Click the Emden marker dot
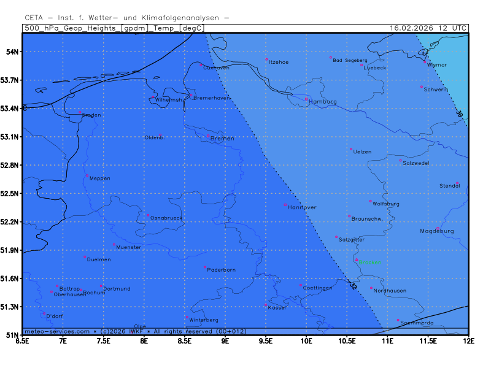491x368 pixels. [80, 113]
